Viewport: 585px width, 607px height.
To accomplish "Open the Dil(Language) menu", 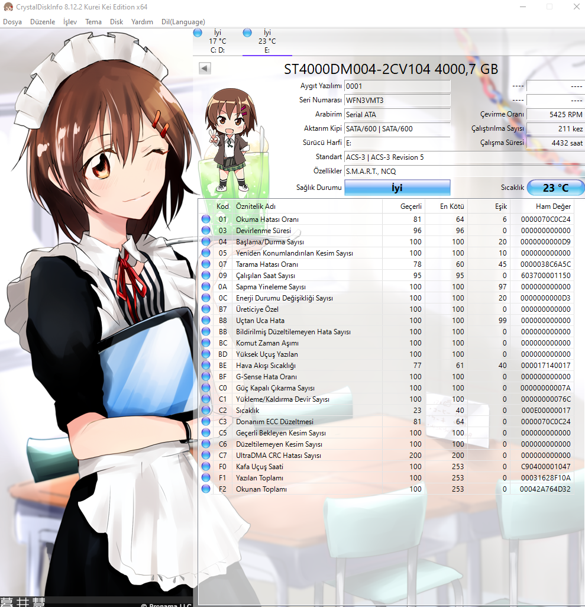I will pyautogui.click(x=183, y=22).
